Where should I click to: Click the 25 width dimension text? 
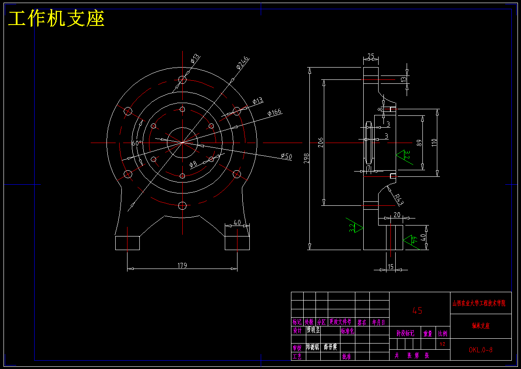371,56
